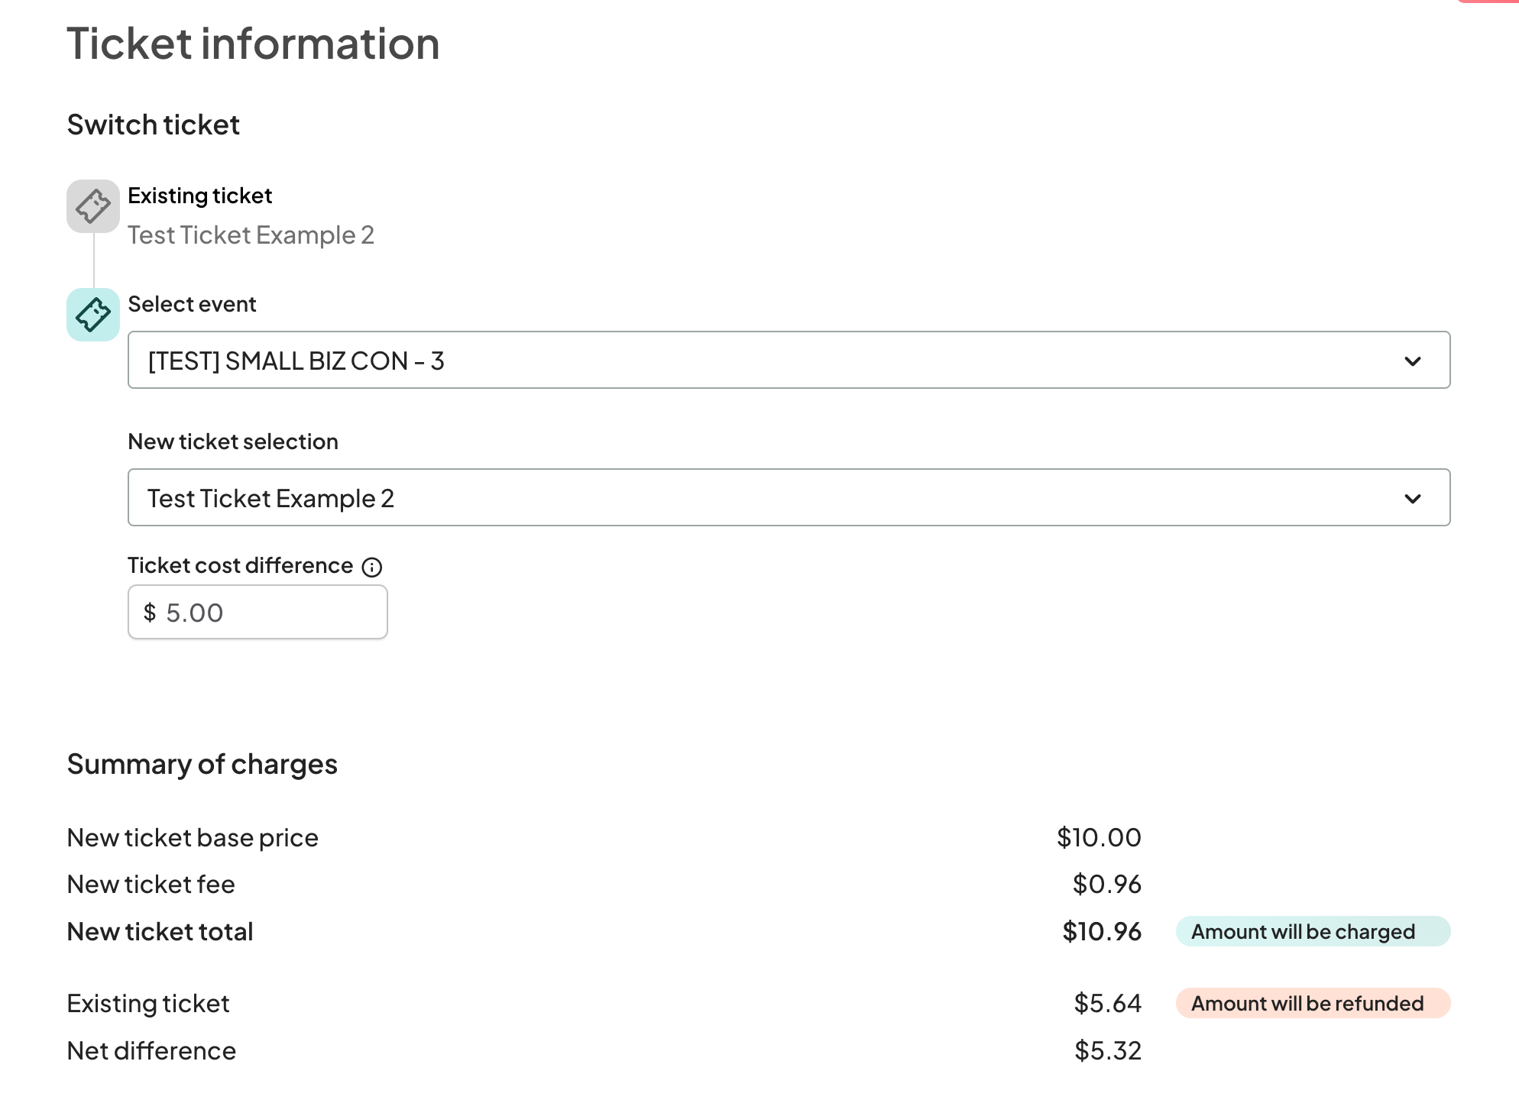Click the Existing ticket label
Viewport: 1519px width, 1100px height.
pos(199,196)
